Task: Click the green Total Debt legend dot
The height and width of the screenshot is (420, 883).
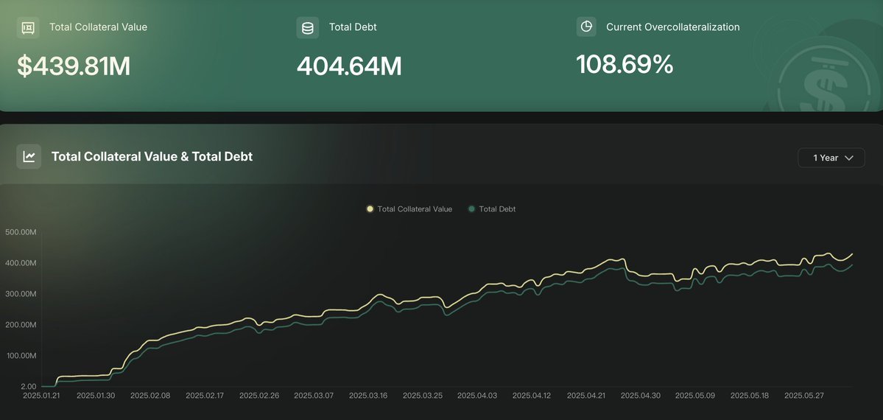Action: [471, 209]
